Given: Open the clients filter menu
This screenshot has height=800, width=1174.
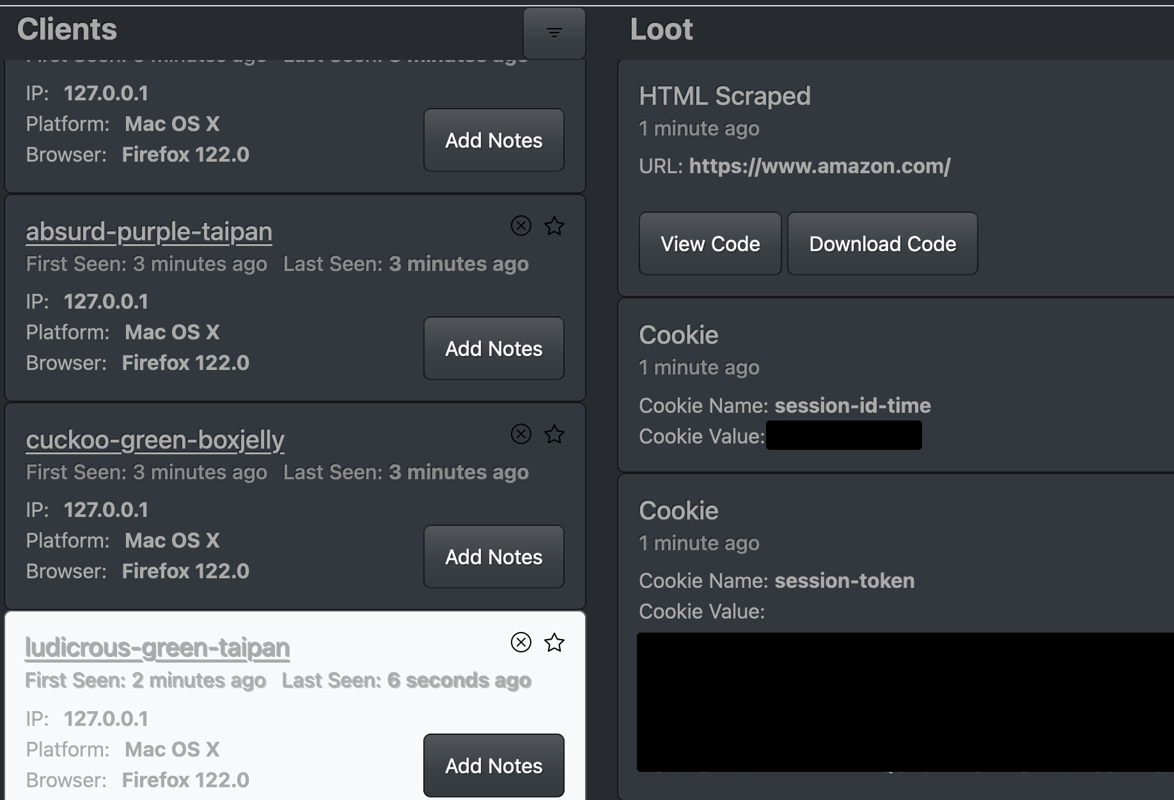Looking at the screenshot, I should (554, 33).
